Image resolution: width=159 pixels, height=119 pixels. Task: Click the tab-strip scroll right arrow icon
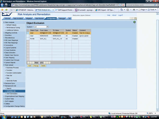coord(133,19)
